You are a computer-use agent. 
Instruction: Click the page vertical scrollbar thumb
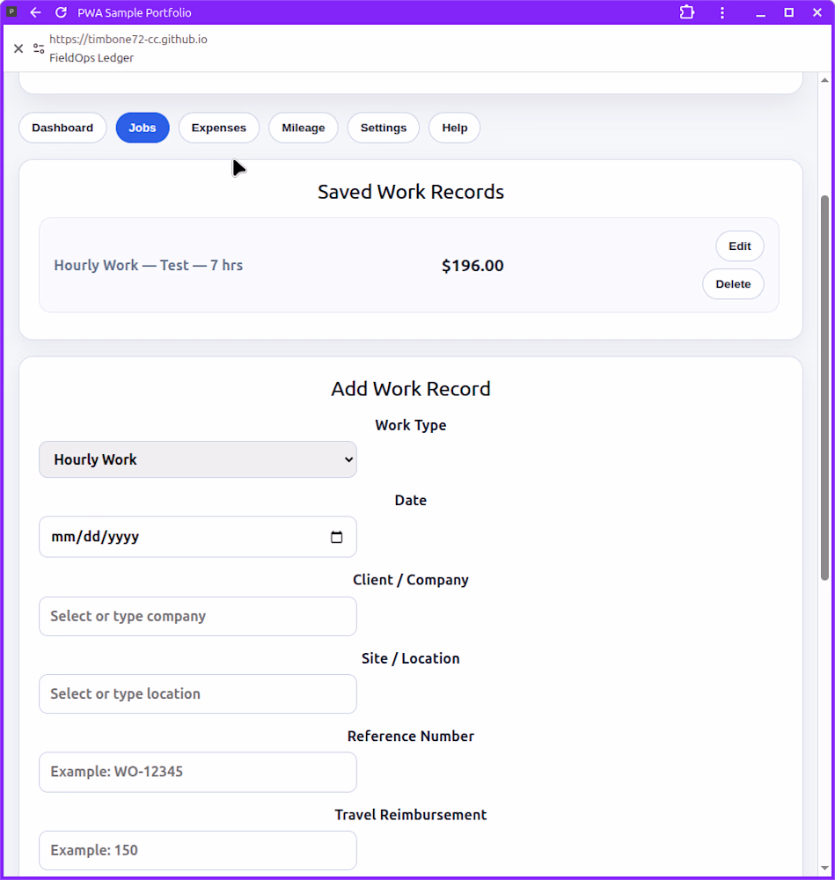coord(824,387)
